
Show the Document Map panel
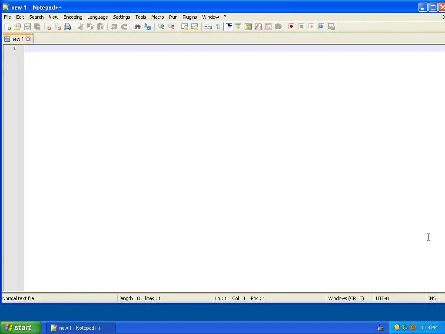tap(248, 27)
